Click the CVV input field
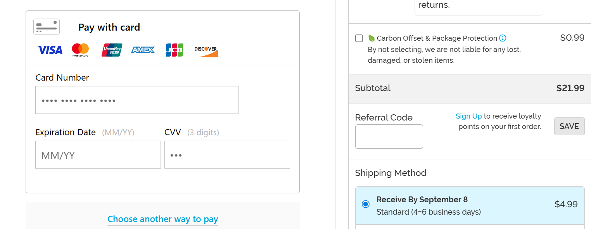 point(227,155)
